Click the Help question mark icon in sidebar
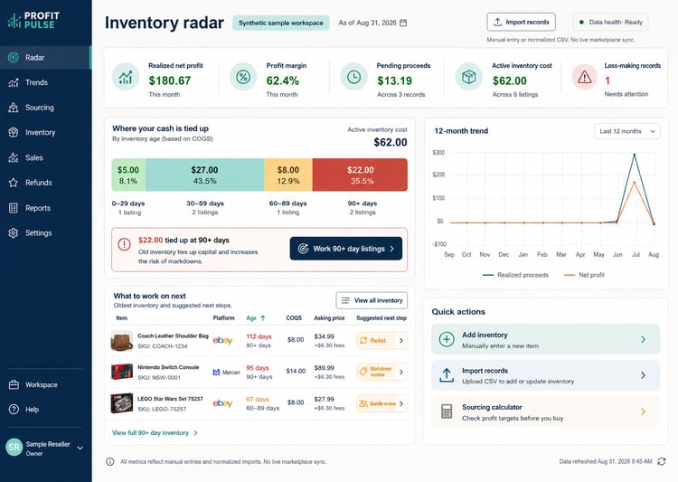Viewport: 678px width, 482px height. (x=14, y=410)
